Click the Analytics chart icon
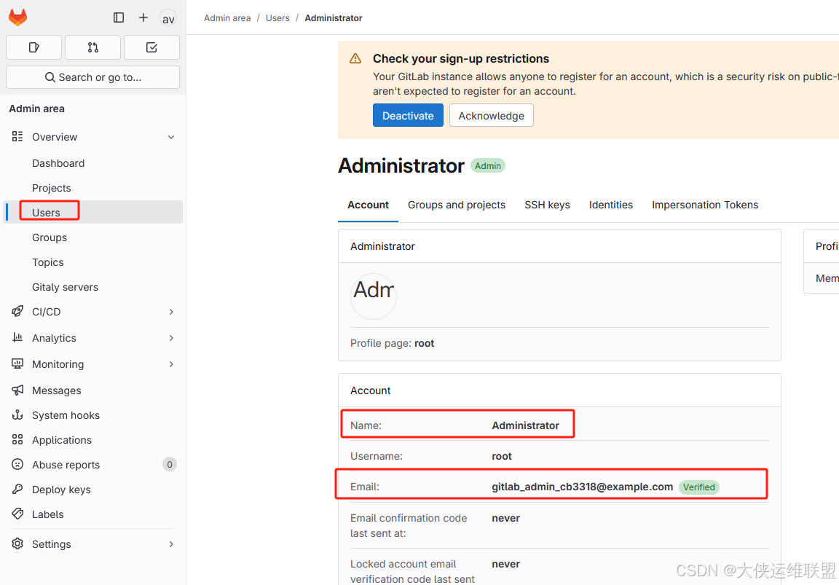The width and height of the screenshot is (839, 585). click(17, 338)
